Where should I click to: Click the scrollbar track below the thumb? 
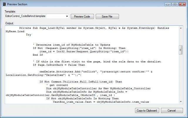point(181,79)
